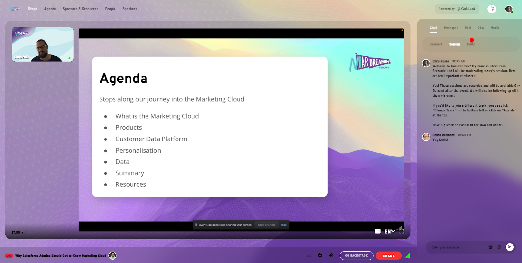Click the red GO LIVE button
Screen dimensions: 522x263
point(389,256)
